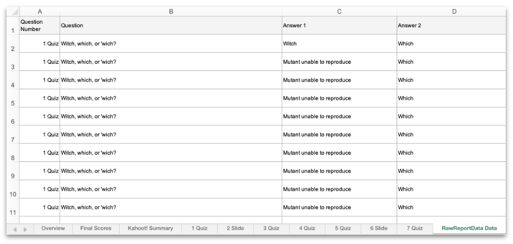The width and height of the screenshot is (513, 244).
Task: Select column D header
Action: tap(454, 12)
